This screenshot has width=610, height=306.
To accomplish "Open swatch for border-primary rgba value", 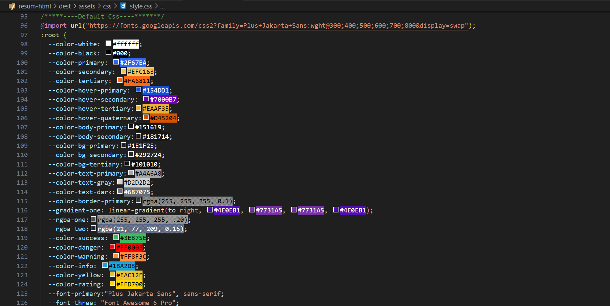I will click(x=138, y=200).
